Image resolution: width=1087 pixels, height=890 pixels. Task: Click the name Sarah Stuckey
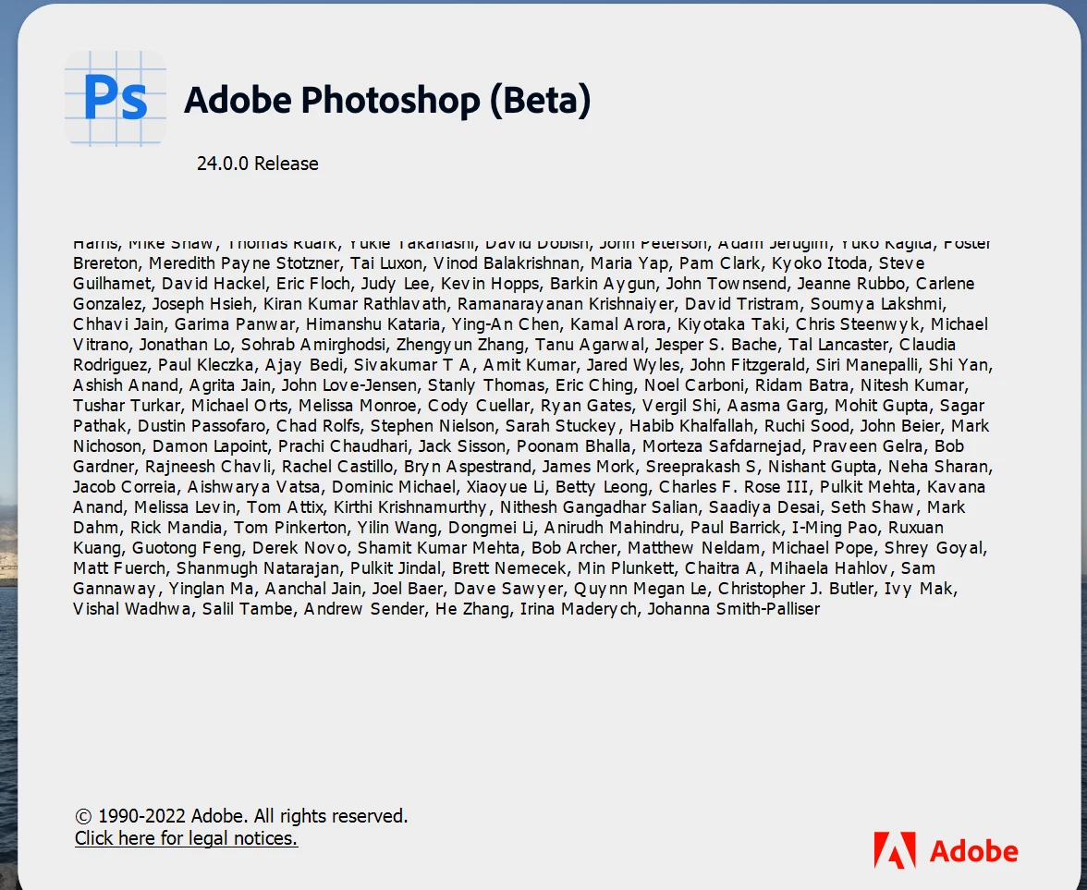coord(562,425)
